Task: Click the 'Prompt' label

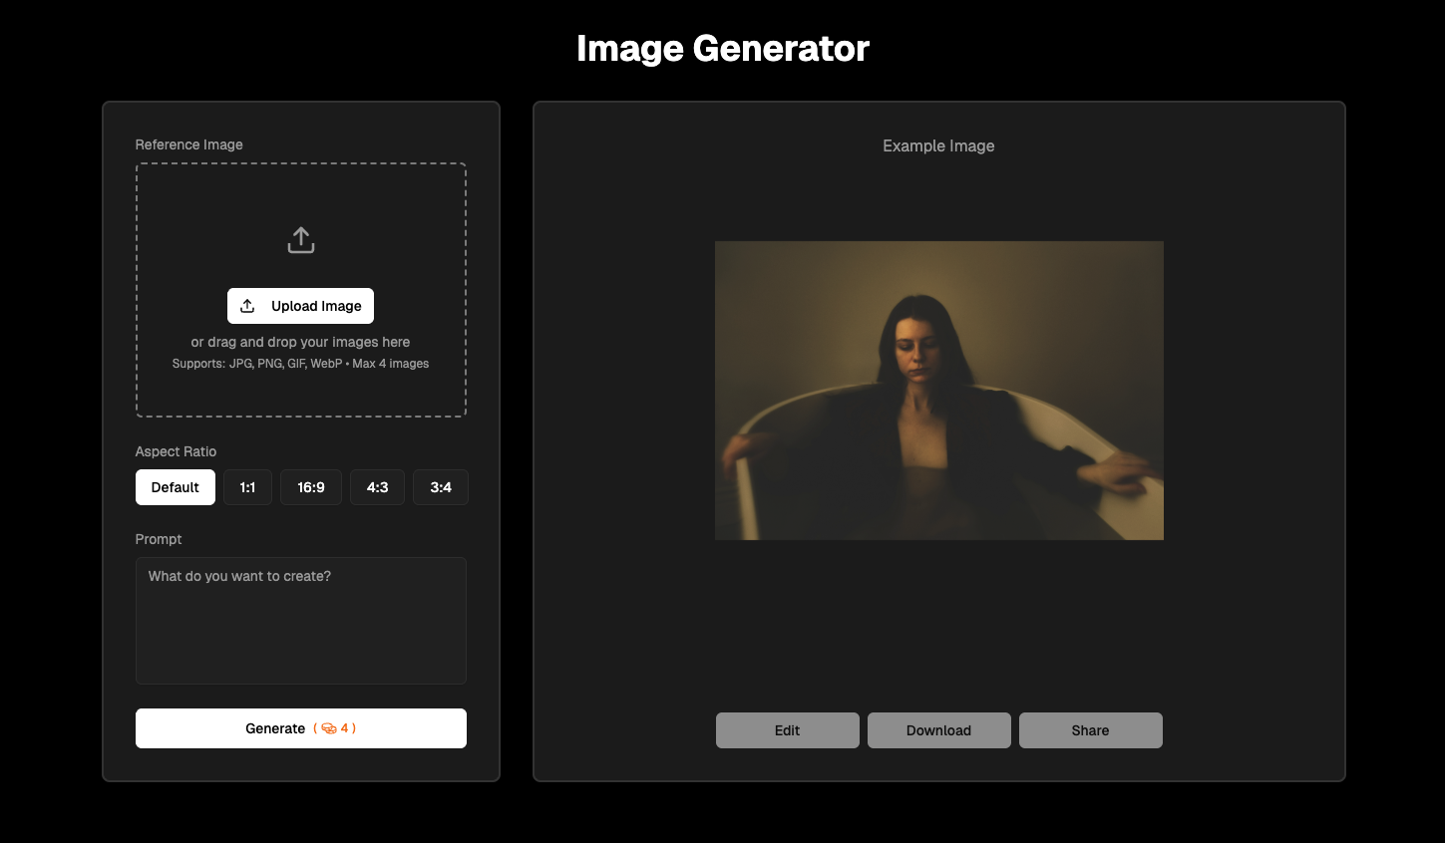Action: click(159, 539)
